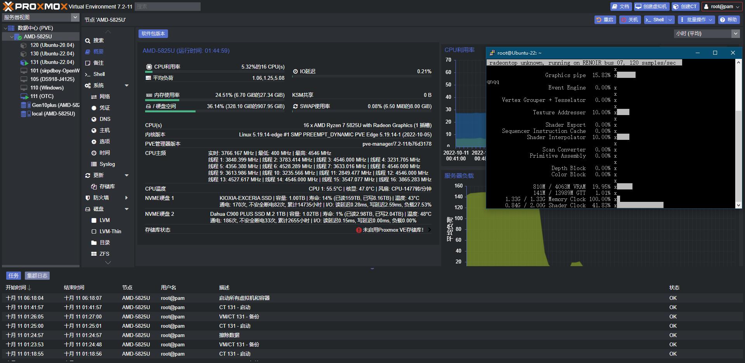Viewport: 745px width, 363px height.
Task: Click the 帮助 help button
Action: click(x=729, y=20)
